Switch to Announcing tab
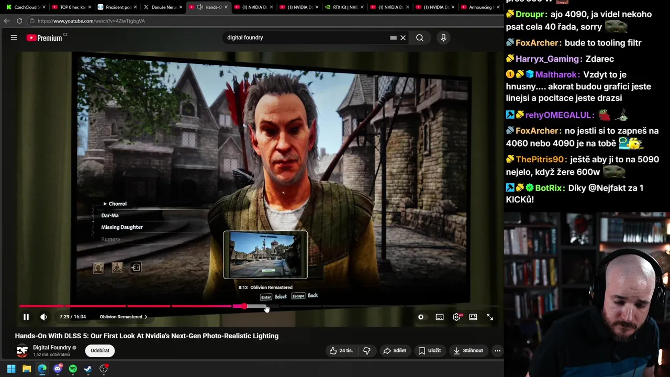Screen dimensions: 670x377 pyautogui.click(x=479, y=7)
